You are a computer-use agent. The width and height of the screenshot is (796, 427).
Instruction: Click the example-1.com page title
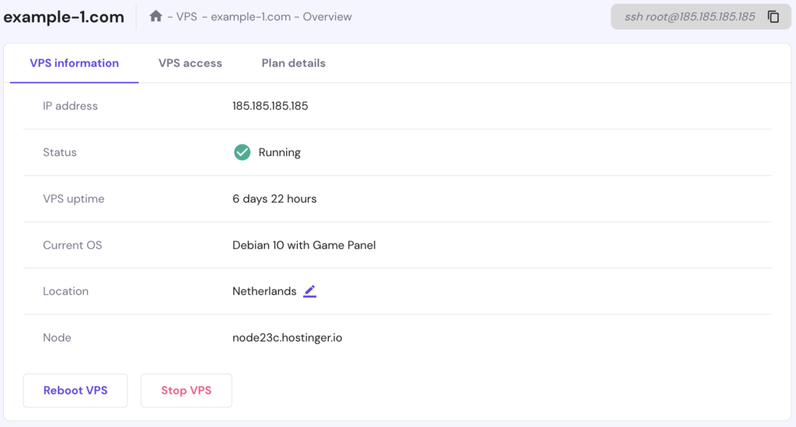click(x=64, y=17)
